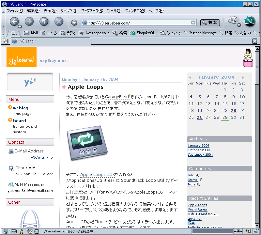Click the security lock icon in status bar
This screenshot has height=235, width=261.
(256, 231)
